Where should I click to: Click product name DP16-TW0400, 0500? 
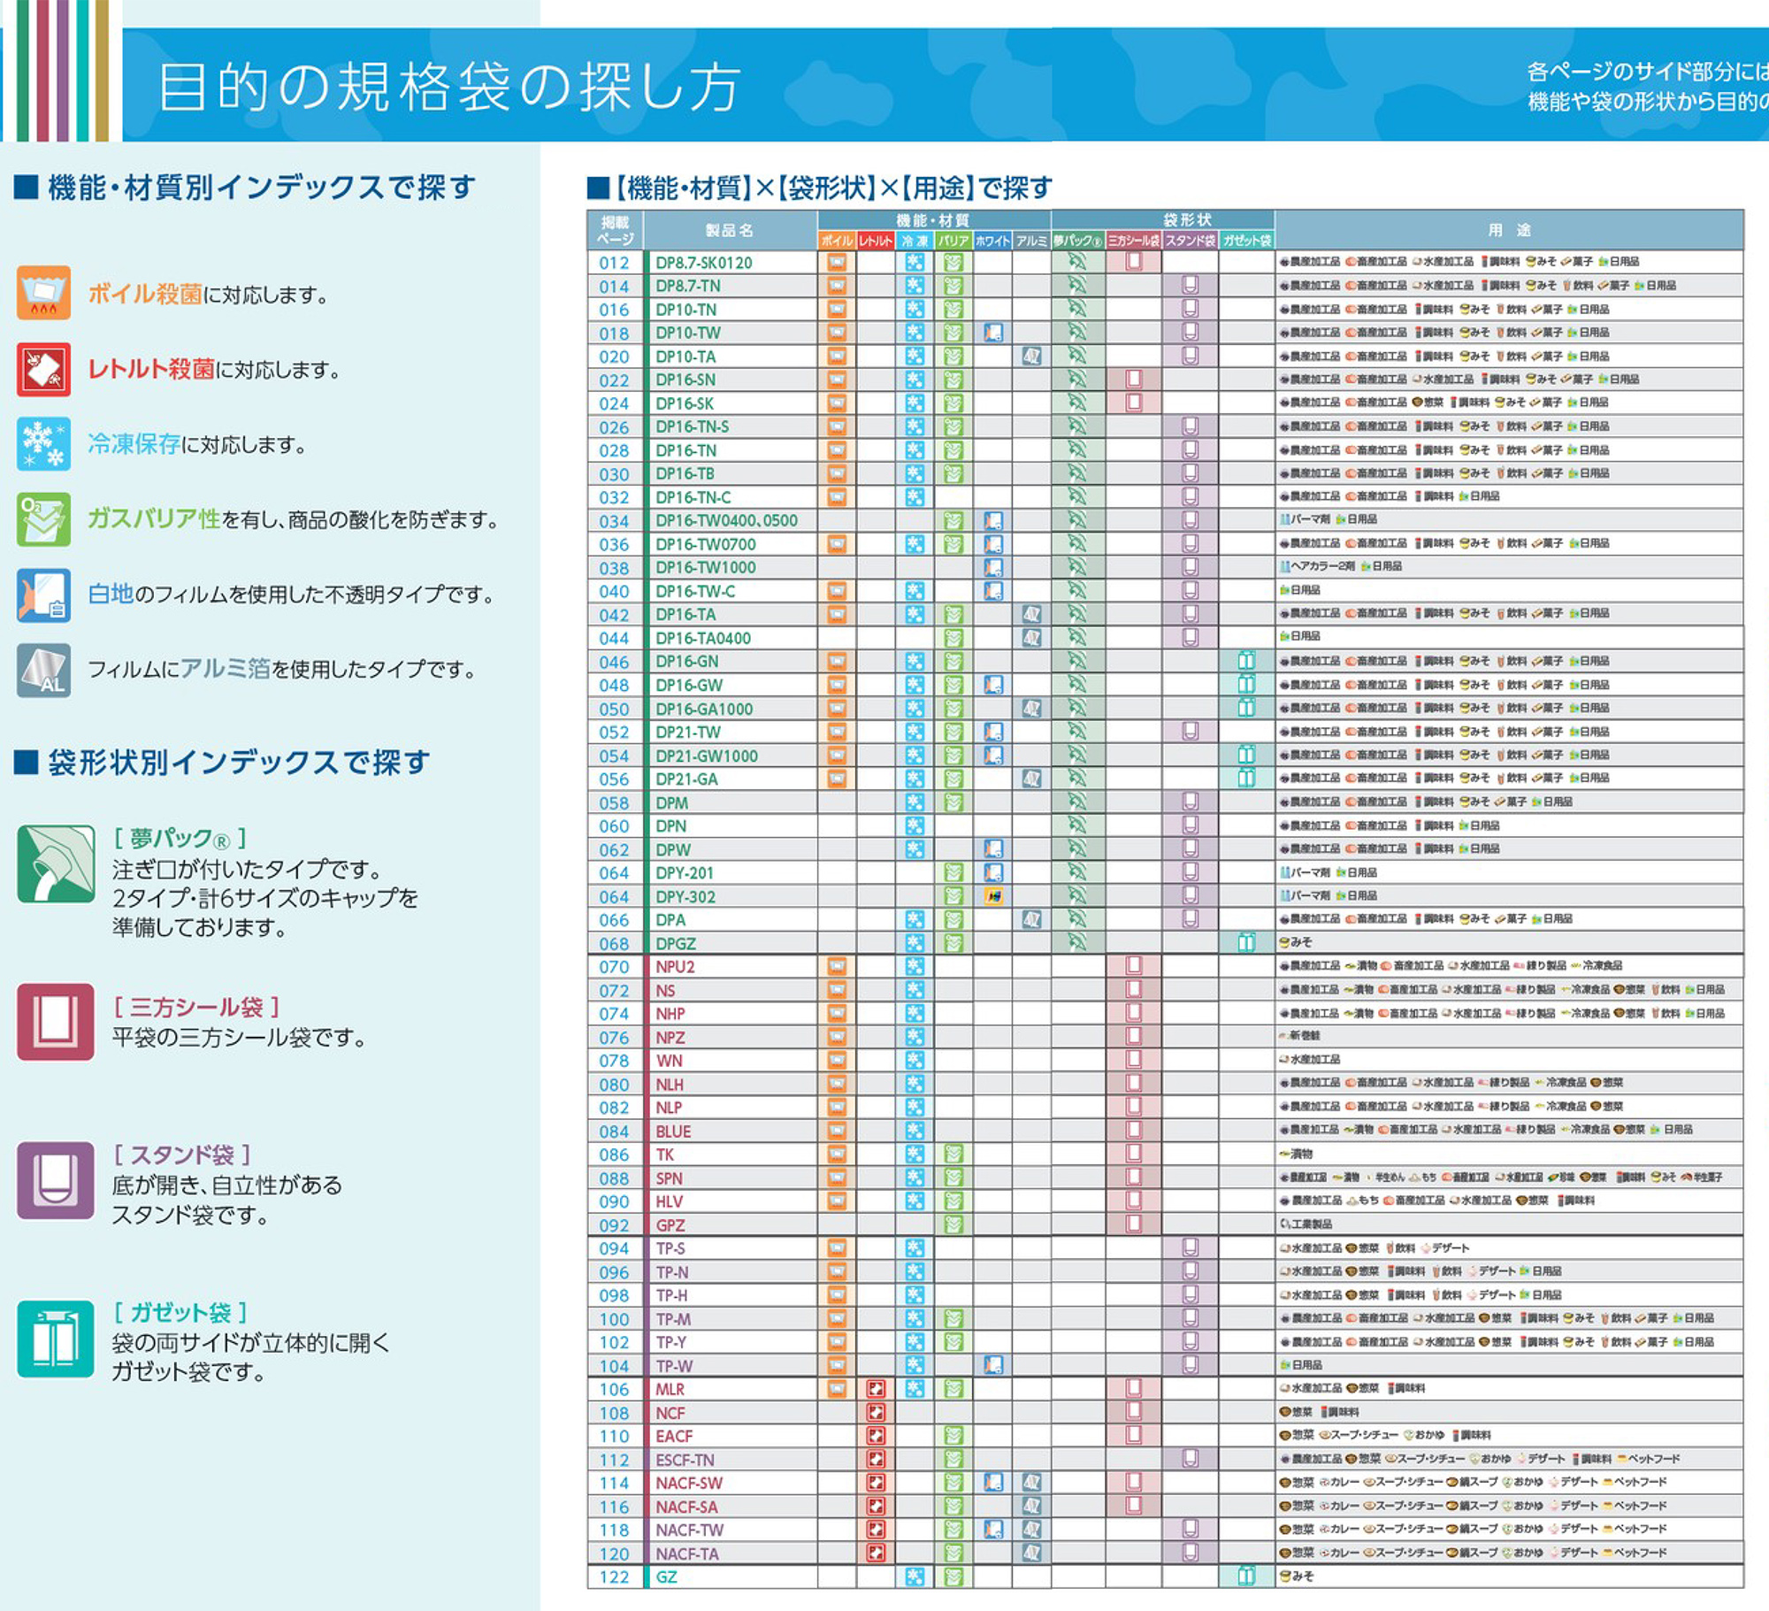[x=726, y=521]
